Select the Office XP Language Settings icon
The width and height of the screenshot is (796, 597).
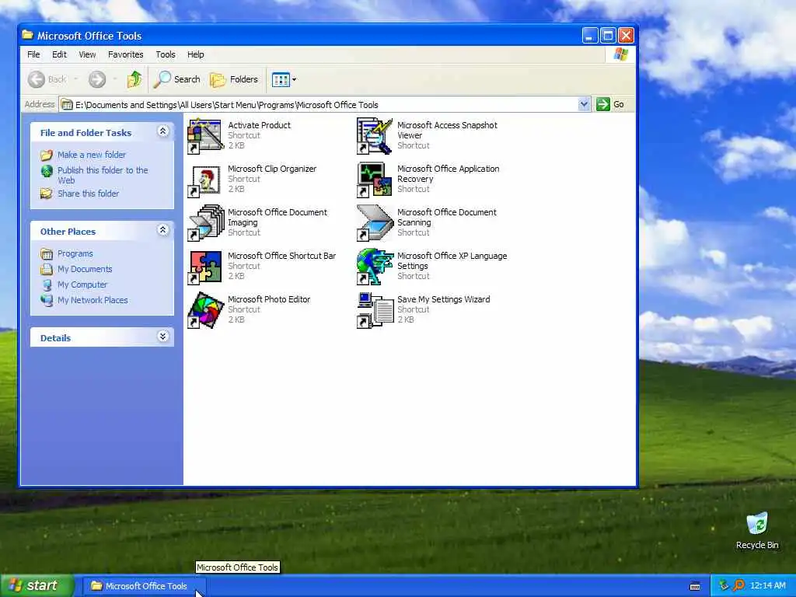tap(375, 267)
